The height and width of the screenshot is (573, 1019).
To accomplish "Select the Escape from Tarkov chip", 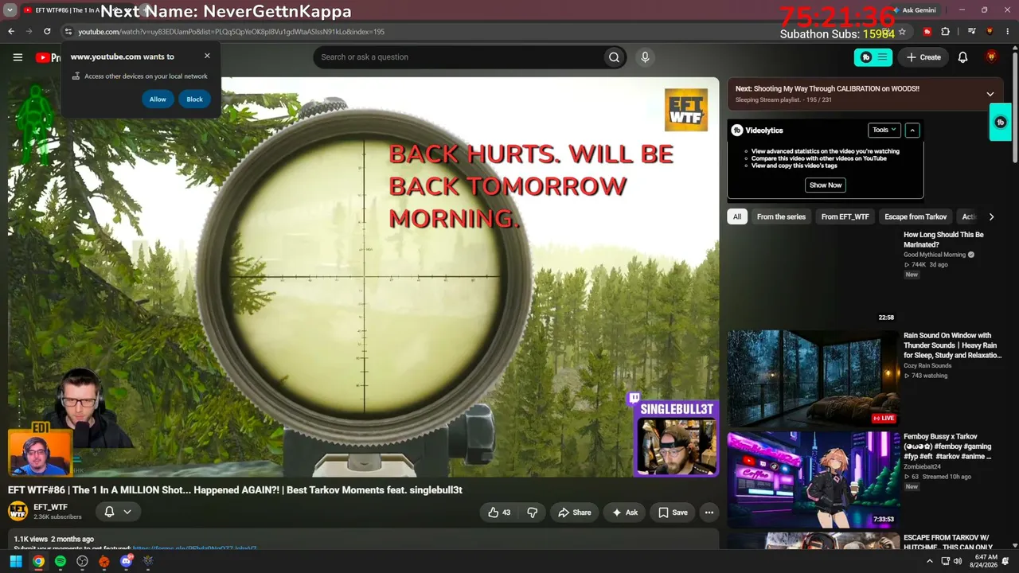I will tap(916, 216).
